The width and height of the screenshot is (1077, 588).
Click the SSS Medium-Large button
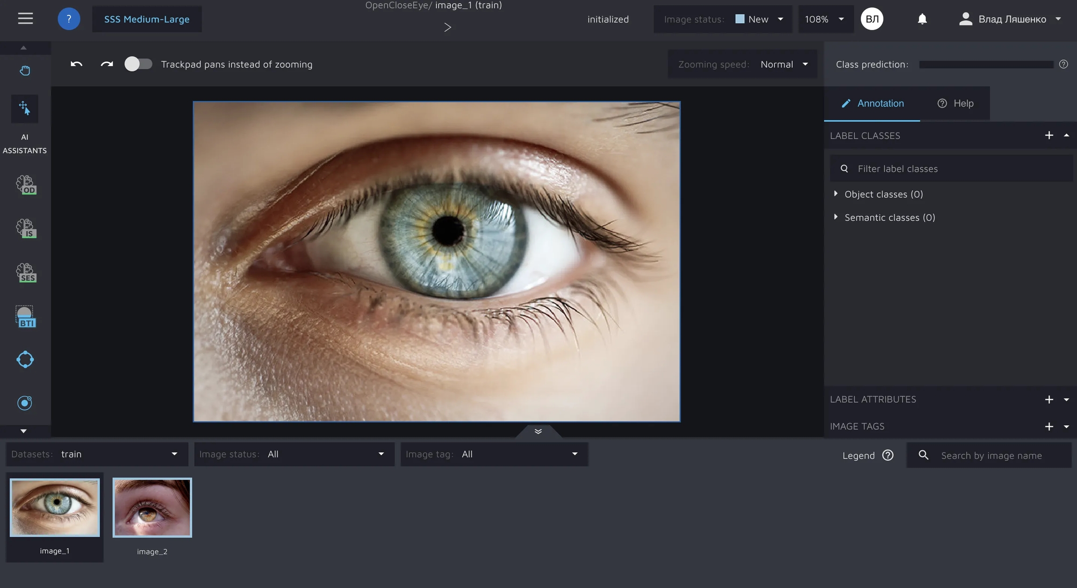(147, 19)
